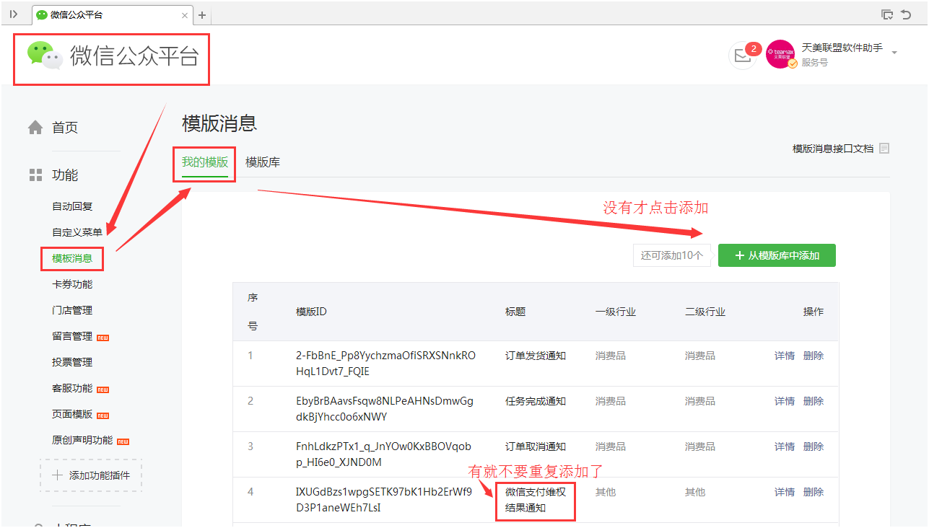
Task: Click the browser undo-close arrow icon
Action: pos(906,14)
